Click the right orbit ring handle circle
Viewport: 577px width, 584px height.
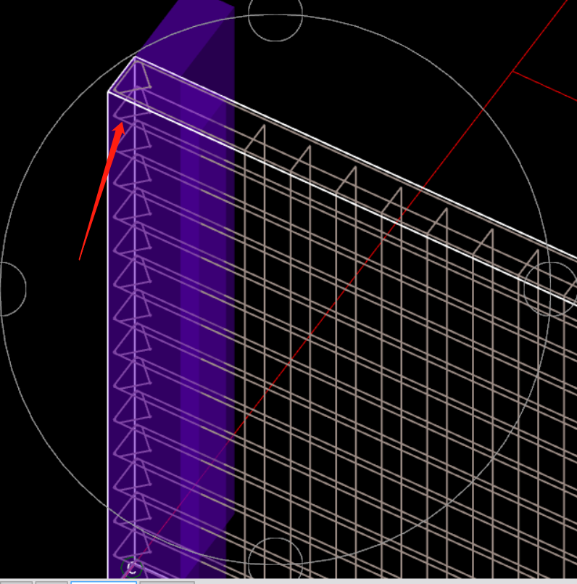coord(549,288)
